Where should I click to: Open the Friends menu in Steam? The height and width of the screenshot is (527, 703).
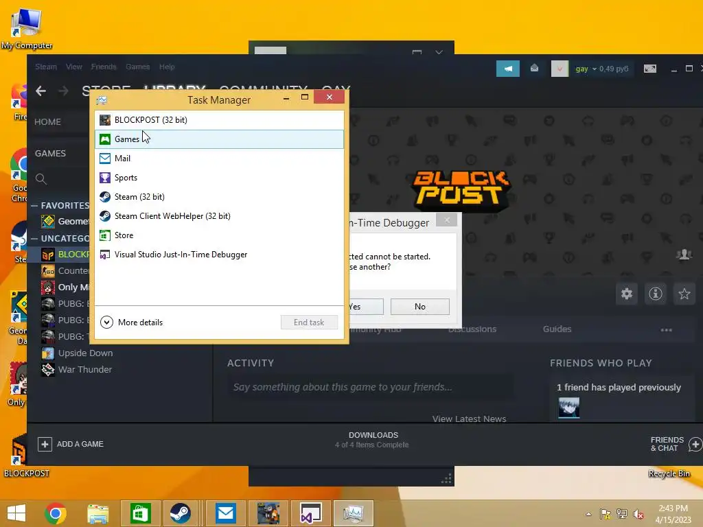coord(104,67)
